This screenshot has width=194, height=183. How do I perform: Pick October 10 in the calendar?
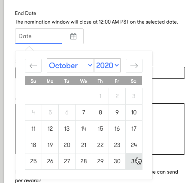134,112
